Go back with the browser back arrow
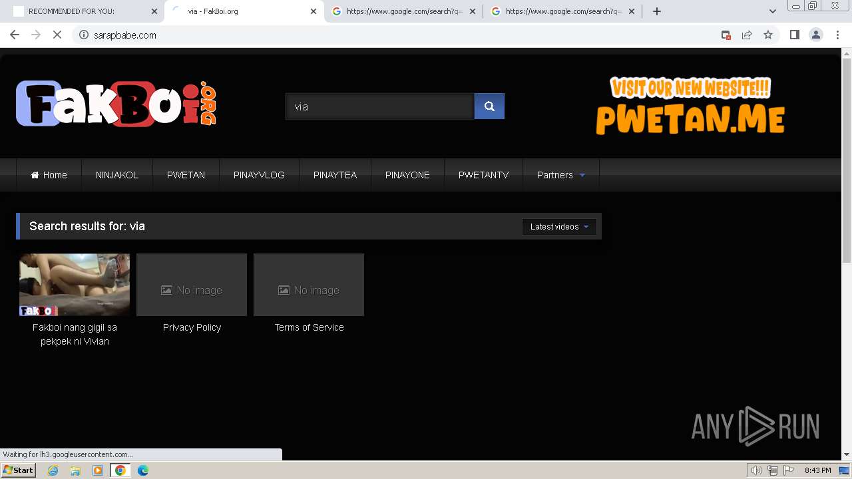Viewport: 852px width, 479px height. click(x=15, y=35)
